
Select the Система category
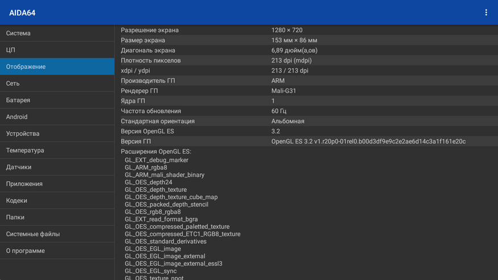[57, 34]
